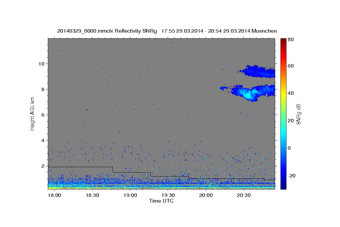Click the plot title starting with 20140329_0000.mmclx

(x=167, y=31)
